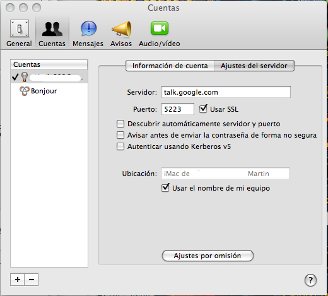
Task: Add an account with the plus button
Action: (x=18, y=280)
